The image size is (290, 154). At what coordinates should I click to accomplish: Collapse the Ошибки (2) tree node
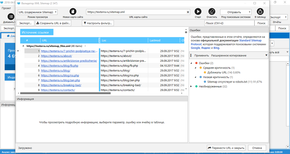click(191, 63)
